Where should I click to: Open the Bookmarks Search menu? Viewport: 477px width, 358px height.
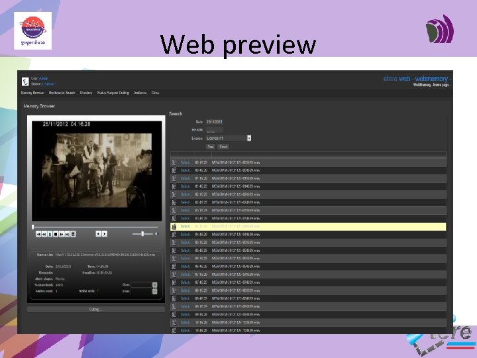[x=62, y=93]
